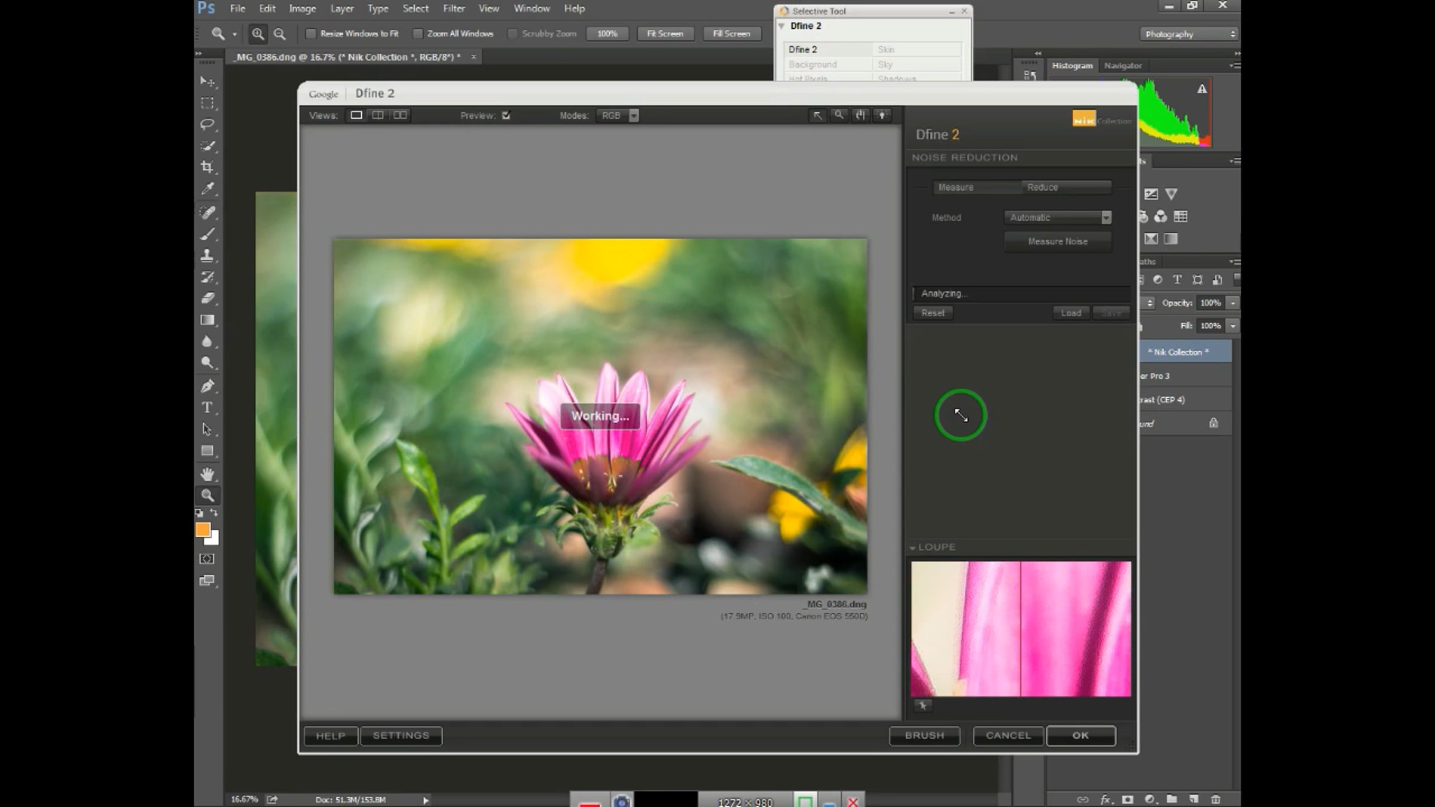Choose the Type tool
The image size is (1435, 807).
point(207,408)
